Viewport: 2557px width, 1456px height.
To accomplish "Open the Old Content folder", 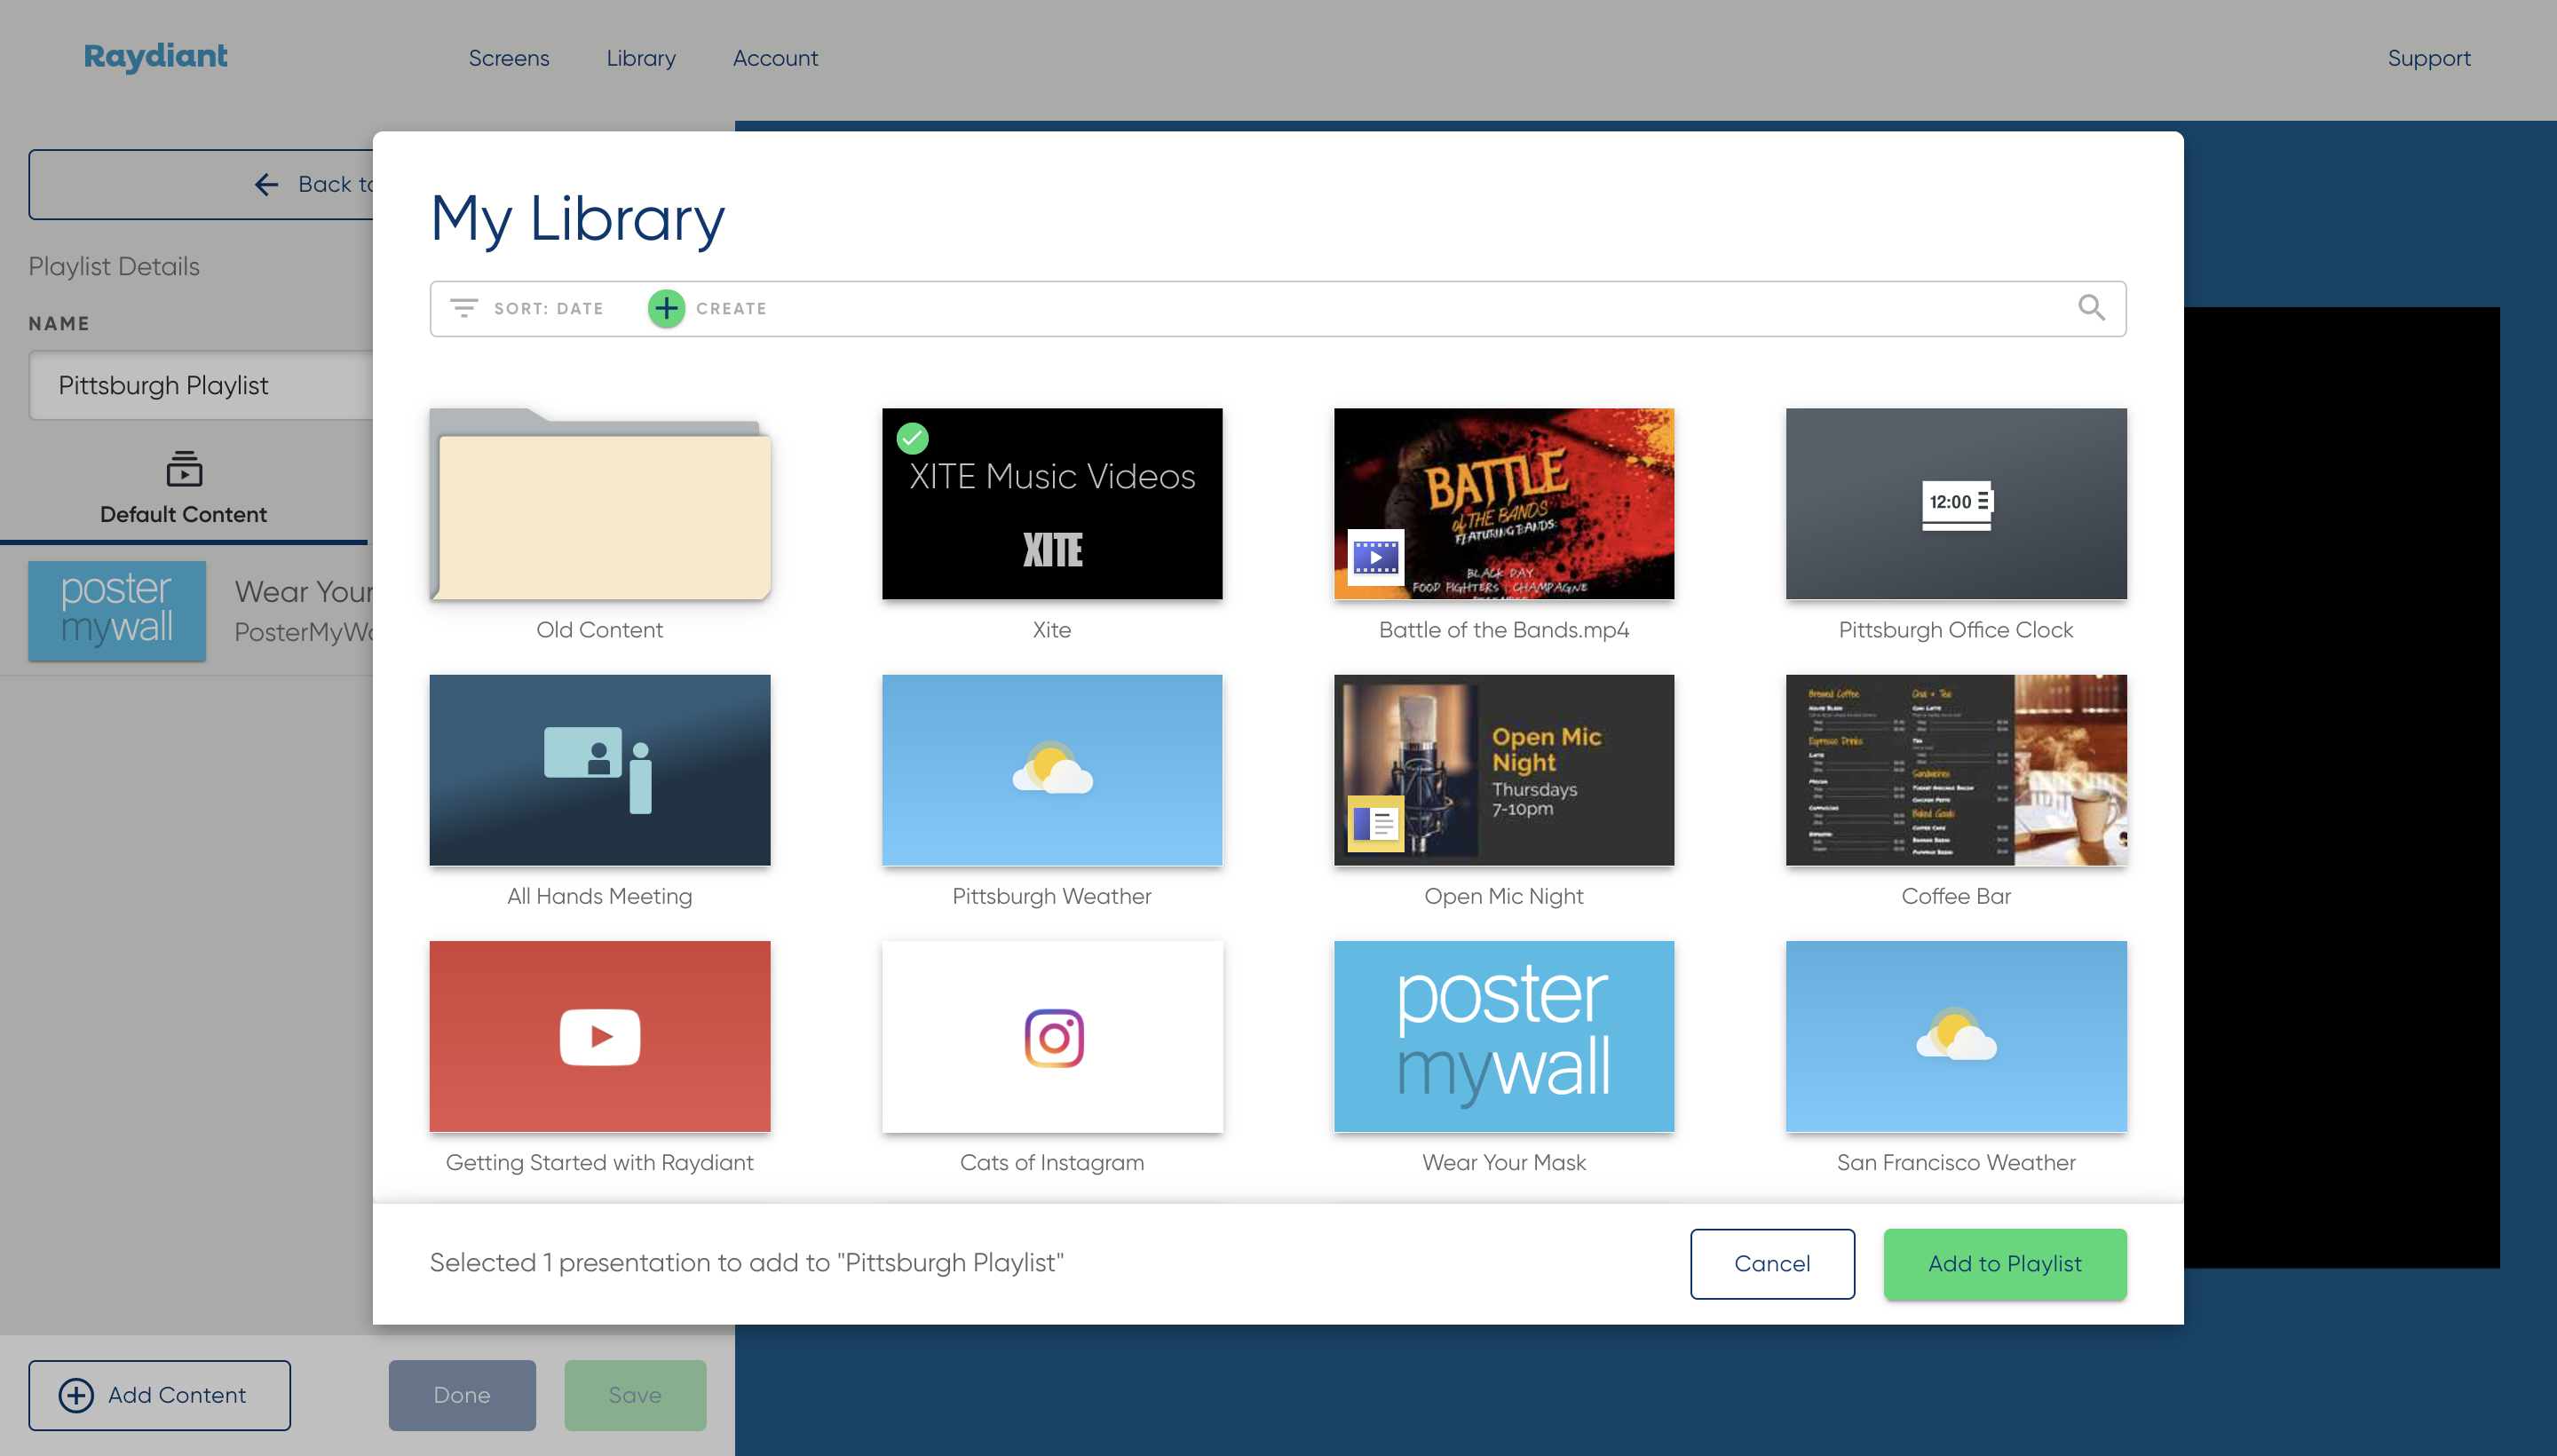I will 599,503.
